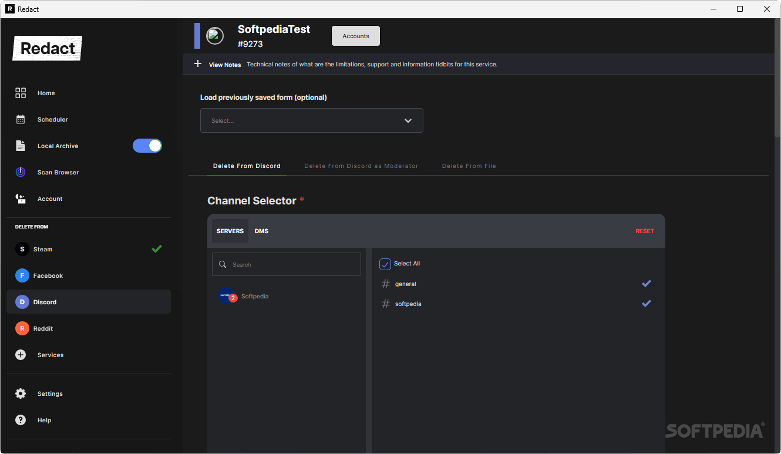
Task: Open the Scheduler label
Action: (x=53, y=119)
